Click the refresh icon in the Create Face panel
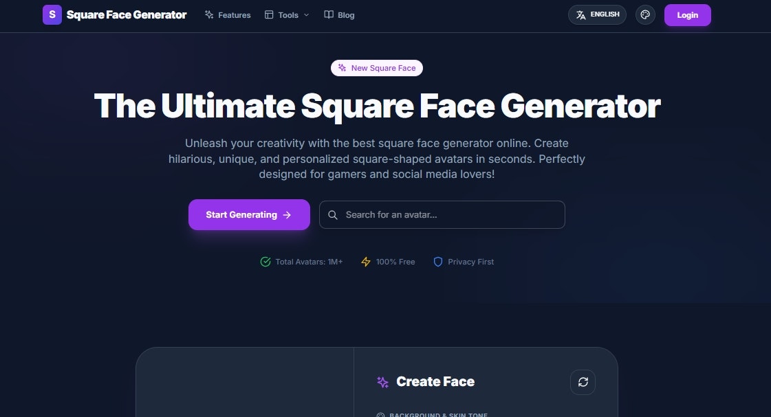The height and width of the screenshot is (417, 771). [583, 382]
